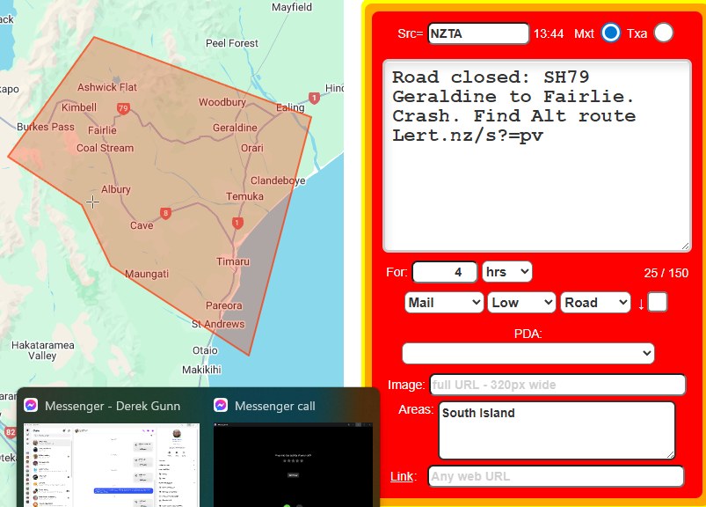
Task: Click the SH1 highway shield near Temuka
Action: pos(237,223)
